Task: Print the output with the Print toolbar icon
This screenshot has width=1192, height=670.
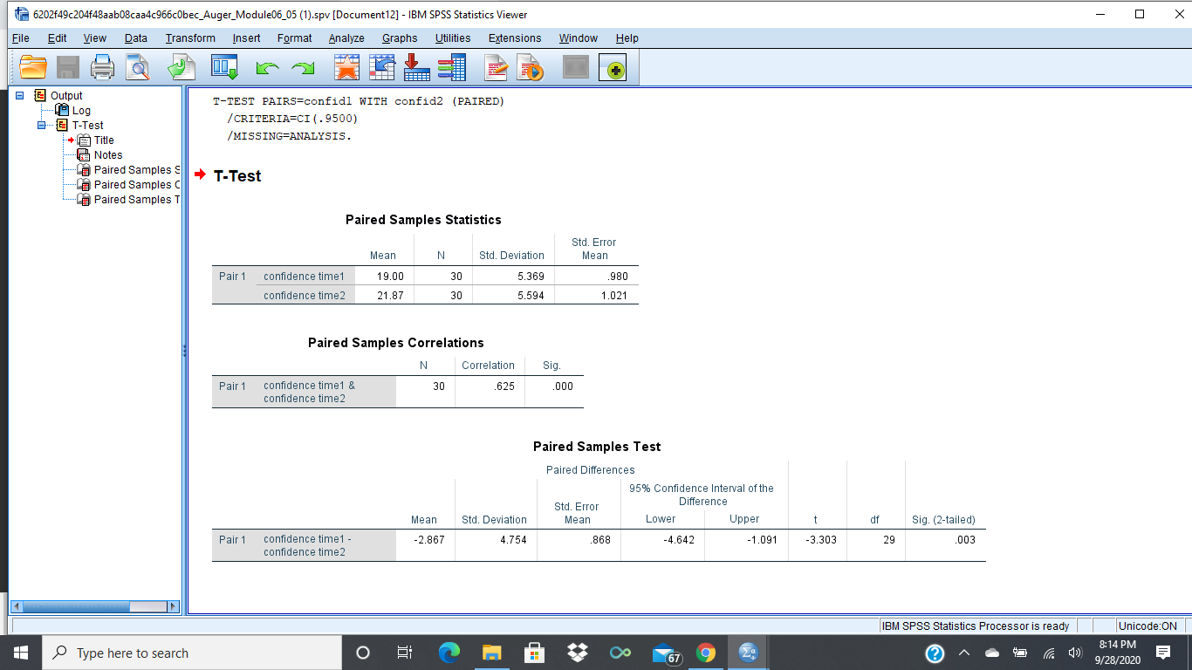Action: click(102, 67)
